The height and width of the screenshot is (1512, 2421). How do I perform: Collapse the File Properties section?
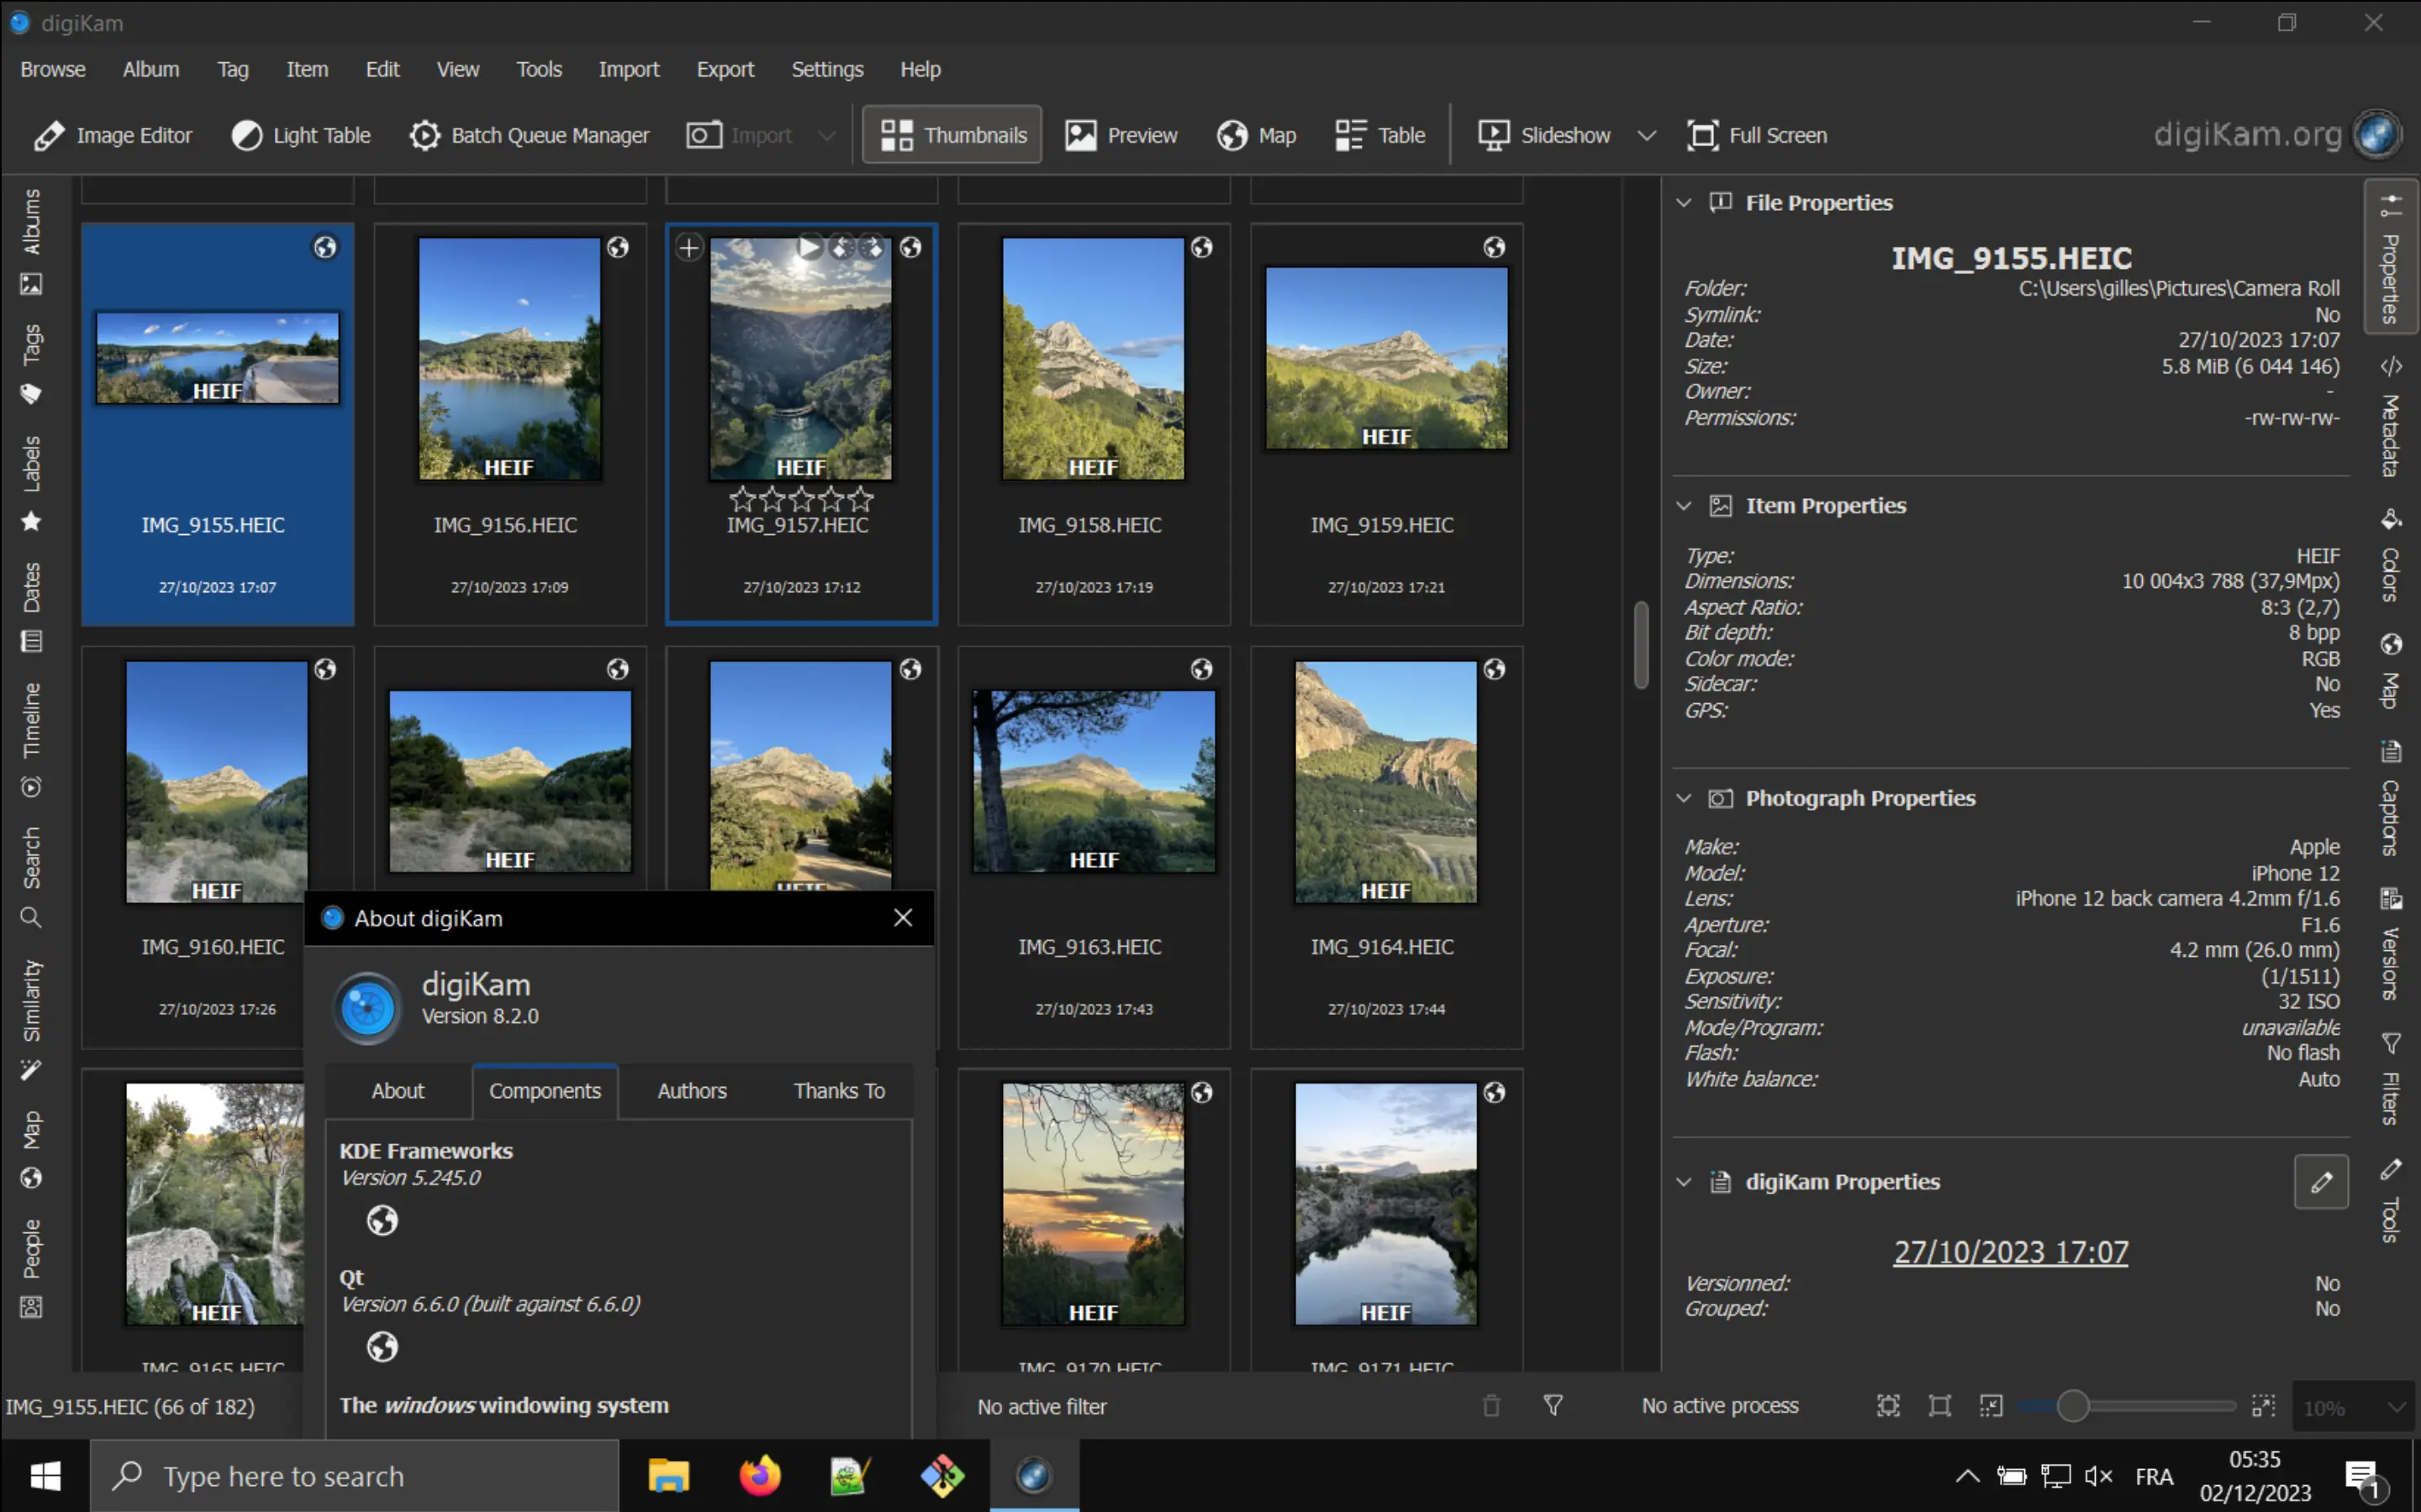click(x=1684, y=203)
